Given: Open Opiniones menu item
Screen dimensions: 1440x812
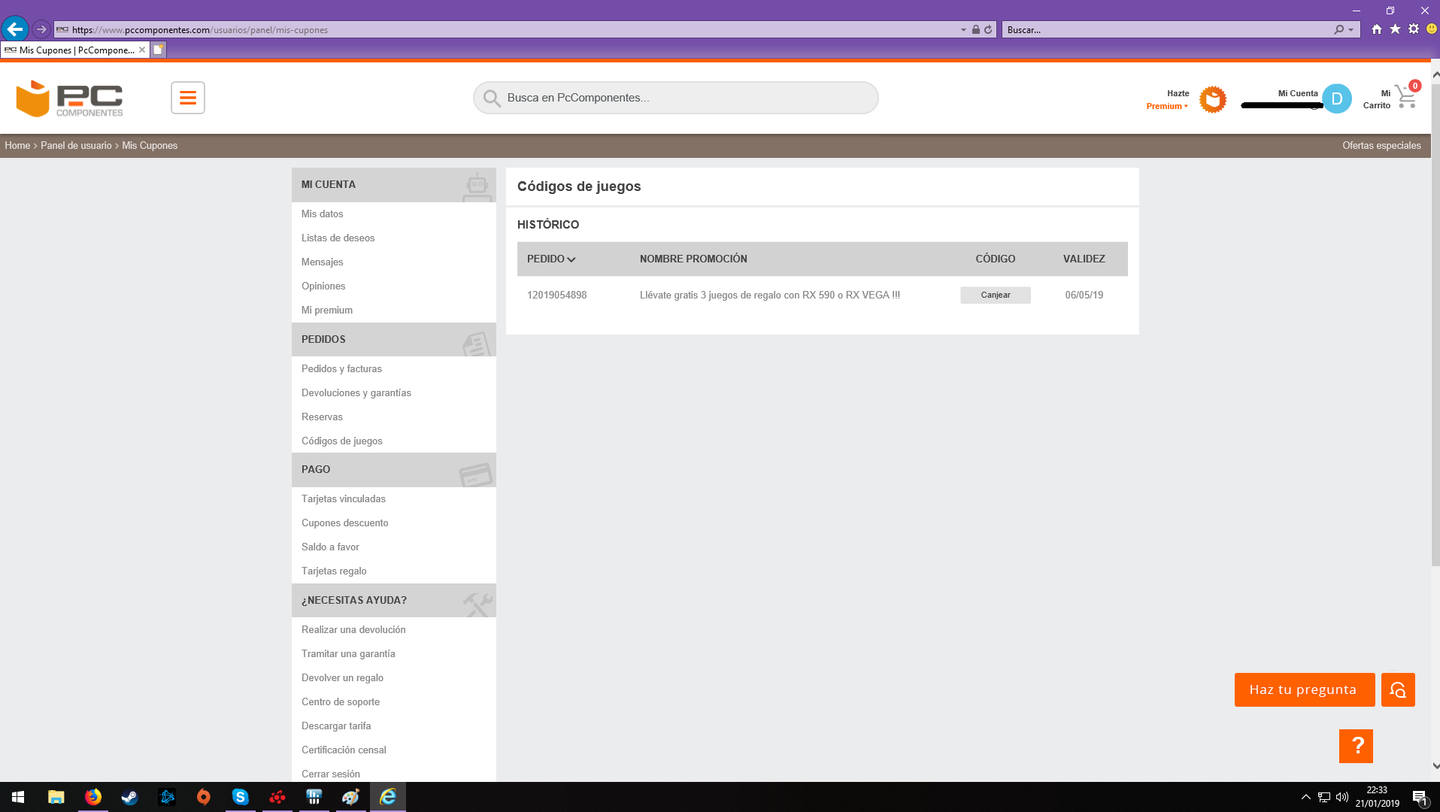Looking at the screenshot, I should pos(323,286).
